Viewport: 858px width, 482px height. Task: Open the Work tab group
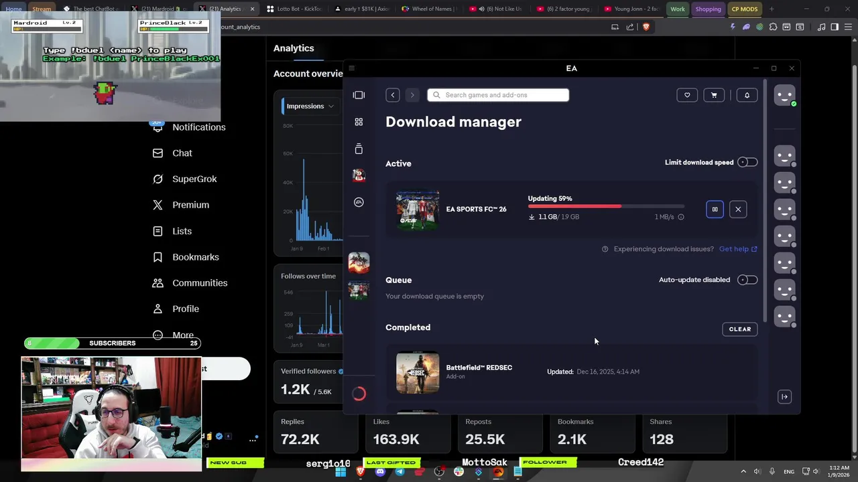pos(678,9)
